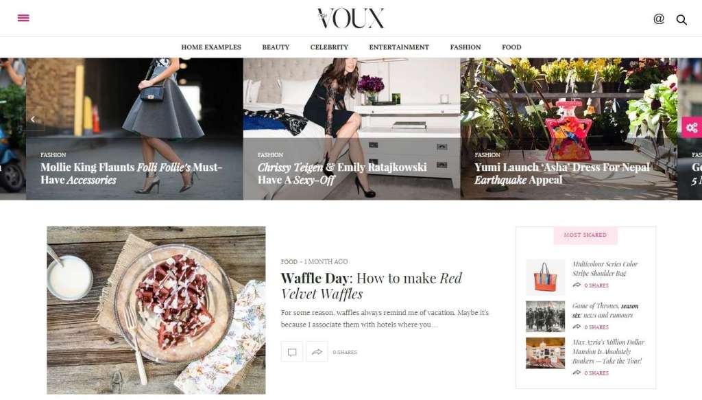Open the hamburger menu icon
This screenshot has height=400, width=702.
[x=23, y=18]
